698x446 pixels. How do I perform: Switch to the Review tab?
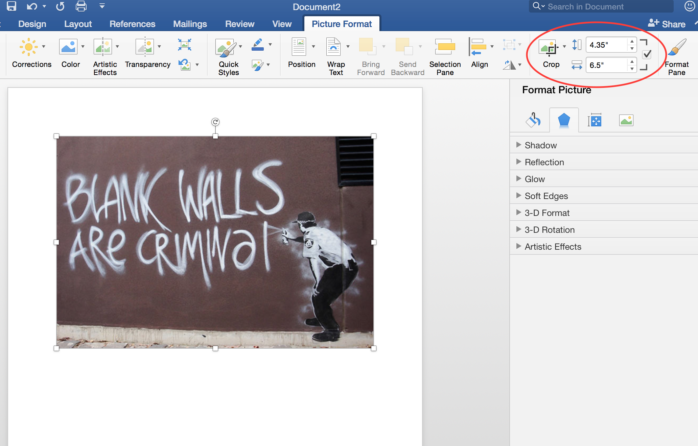(x=239, y=24)
